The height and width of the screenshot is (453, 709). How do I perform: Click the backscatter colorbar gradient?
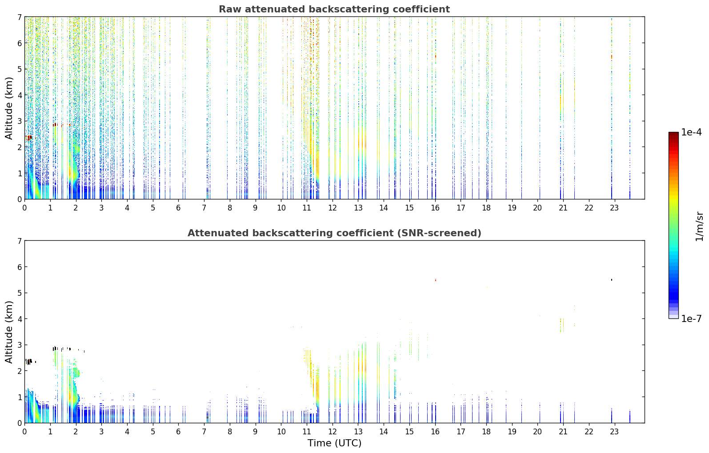coord(673,225)
